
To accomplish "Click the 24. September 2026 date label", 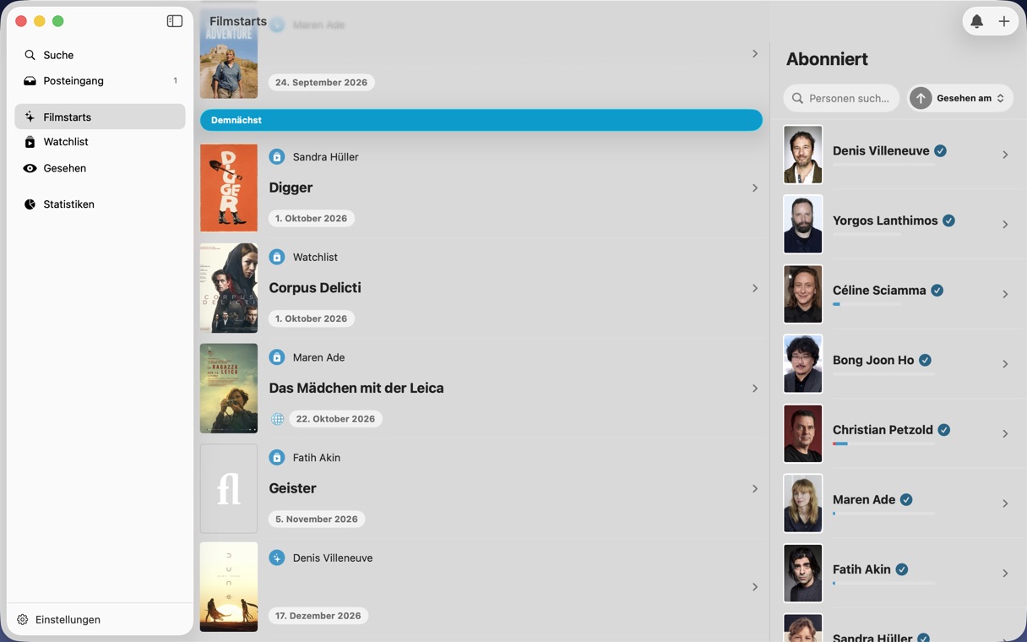I will click(x=321, y=83).
